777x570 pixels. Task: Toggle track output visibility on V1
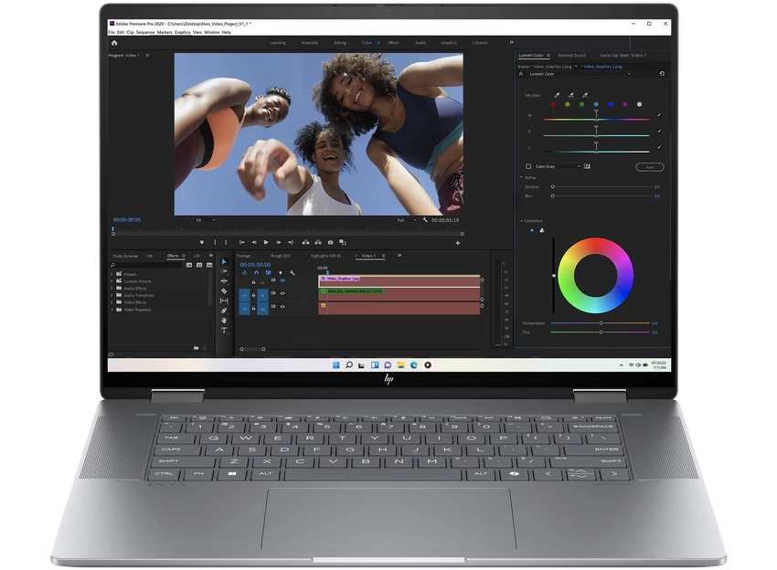[282, 293]
